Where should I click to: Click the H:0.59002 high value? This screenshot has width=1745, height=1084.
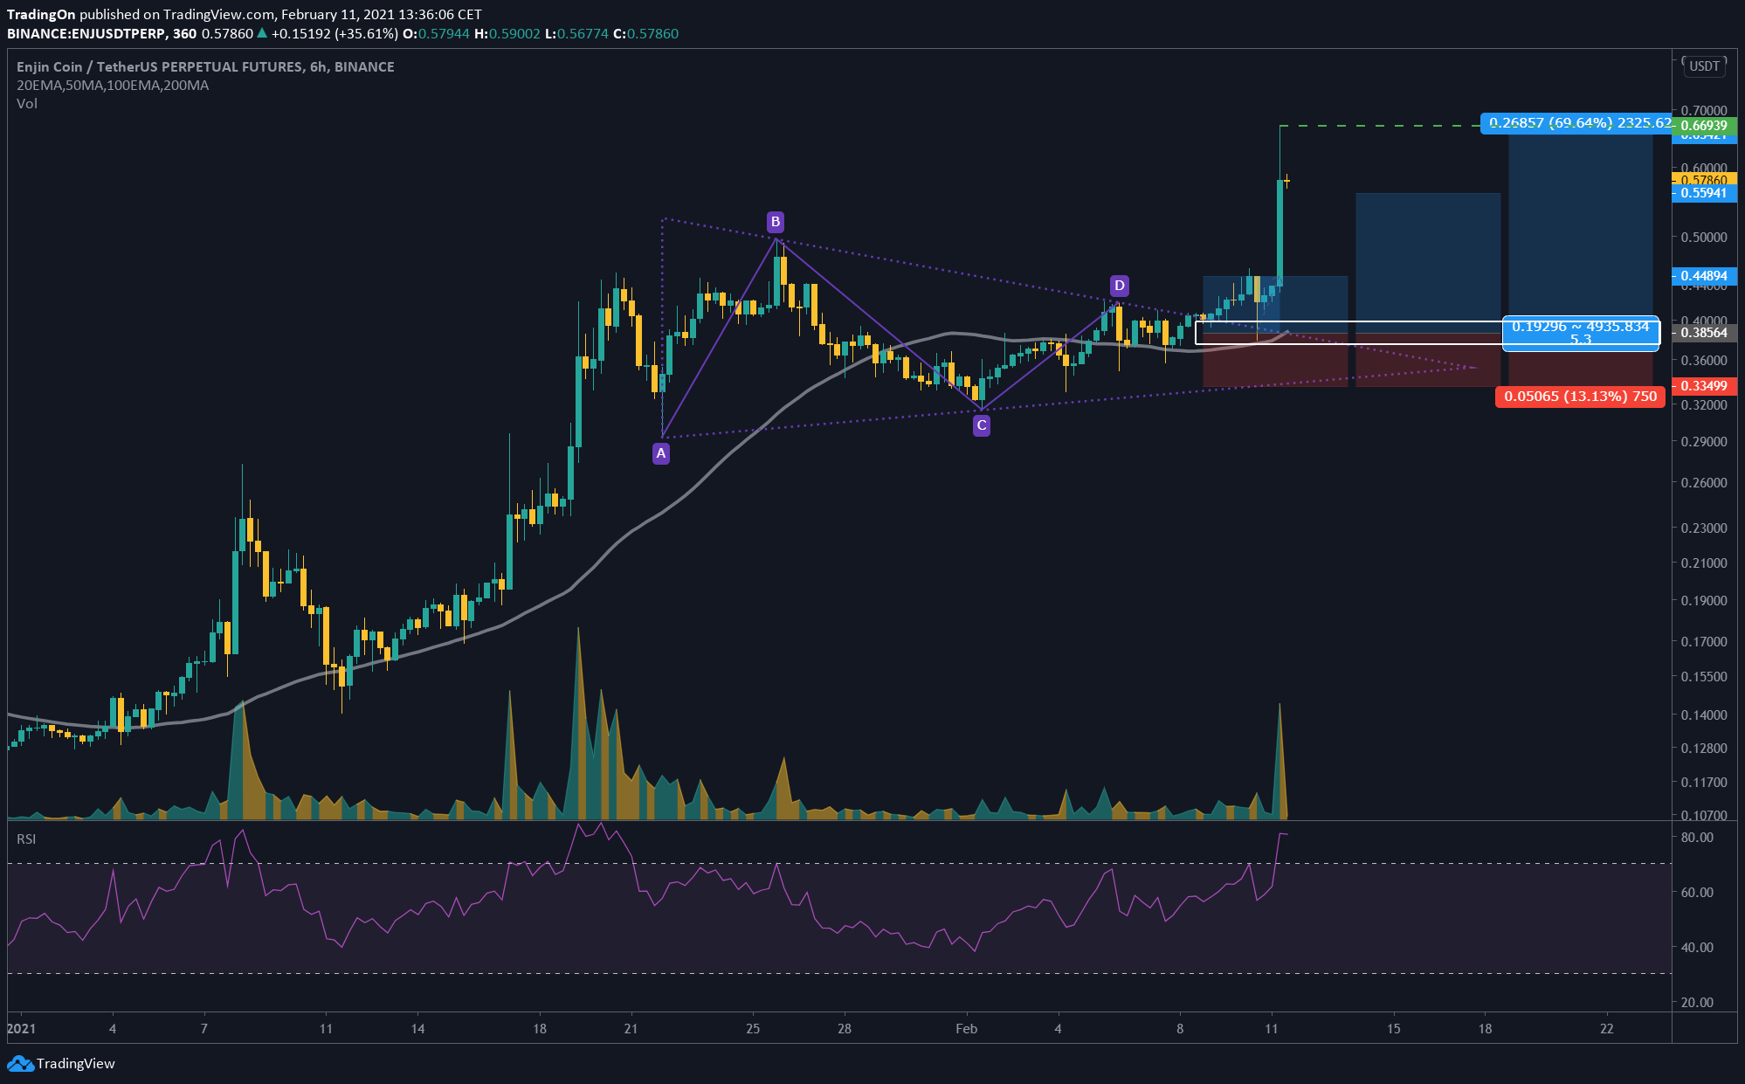tap(507, 33)
